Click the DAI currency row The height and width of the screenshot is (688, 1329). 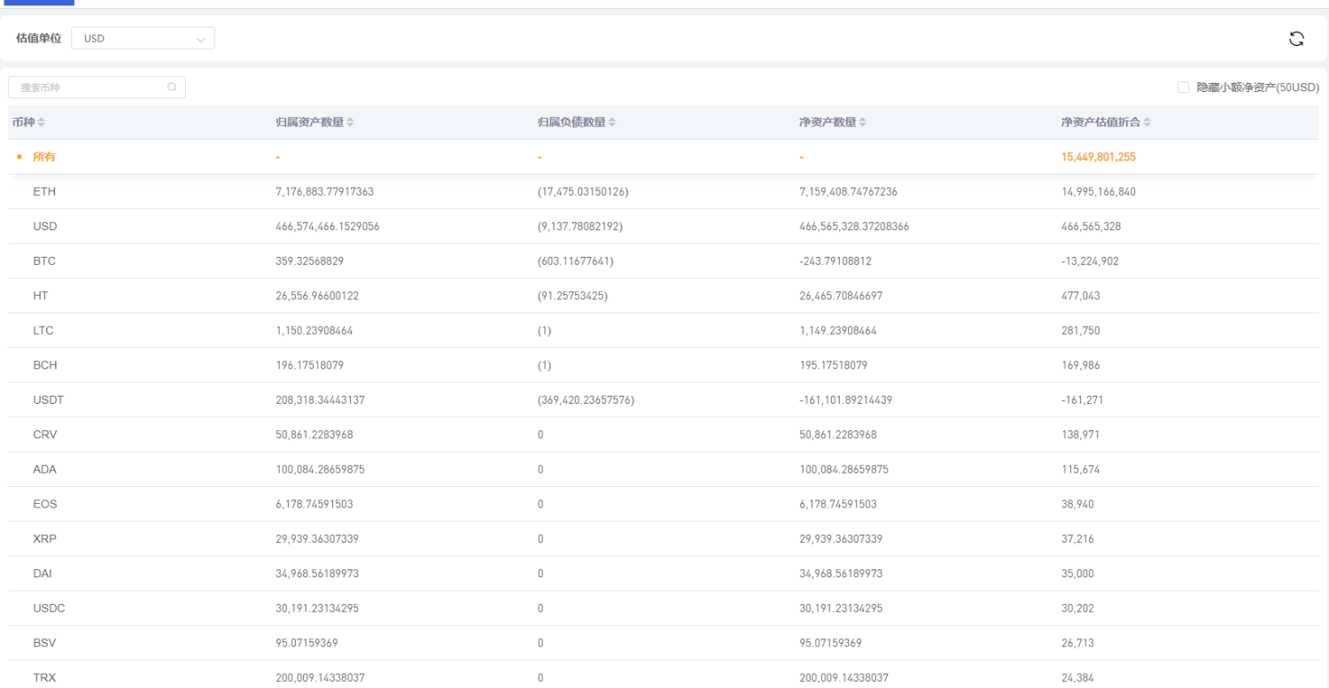(664, 573)
